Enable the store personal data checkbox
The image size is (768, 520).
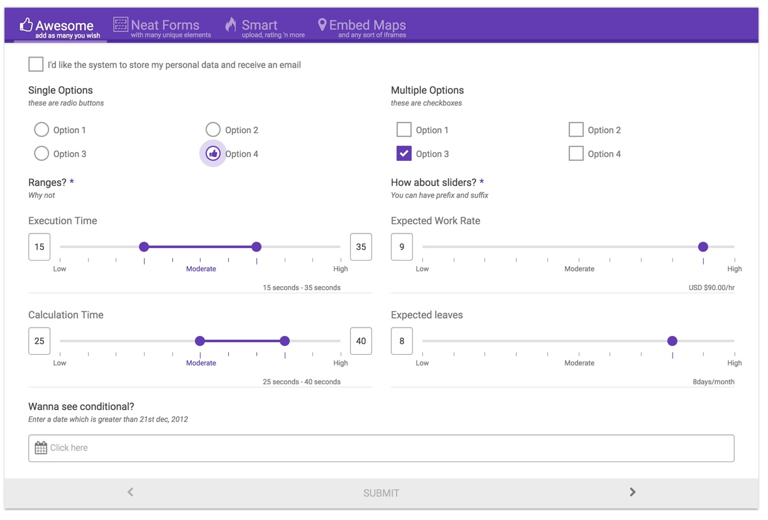point(36,64)
